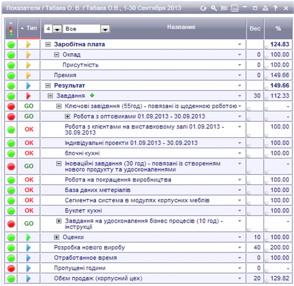Open the search magnifier tool

coord(214,8)
